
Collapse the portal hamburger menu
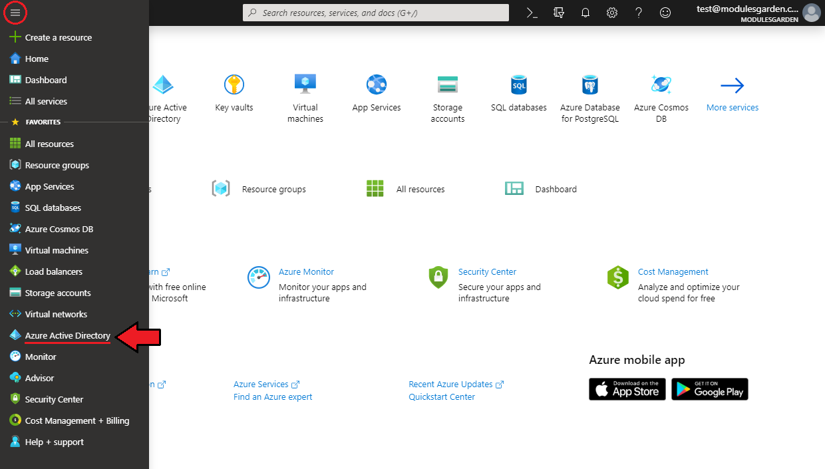click(x=15, y=13)
